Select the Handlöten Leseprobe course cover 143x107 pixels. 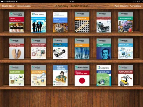82,22
